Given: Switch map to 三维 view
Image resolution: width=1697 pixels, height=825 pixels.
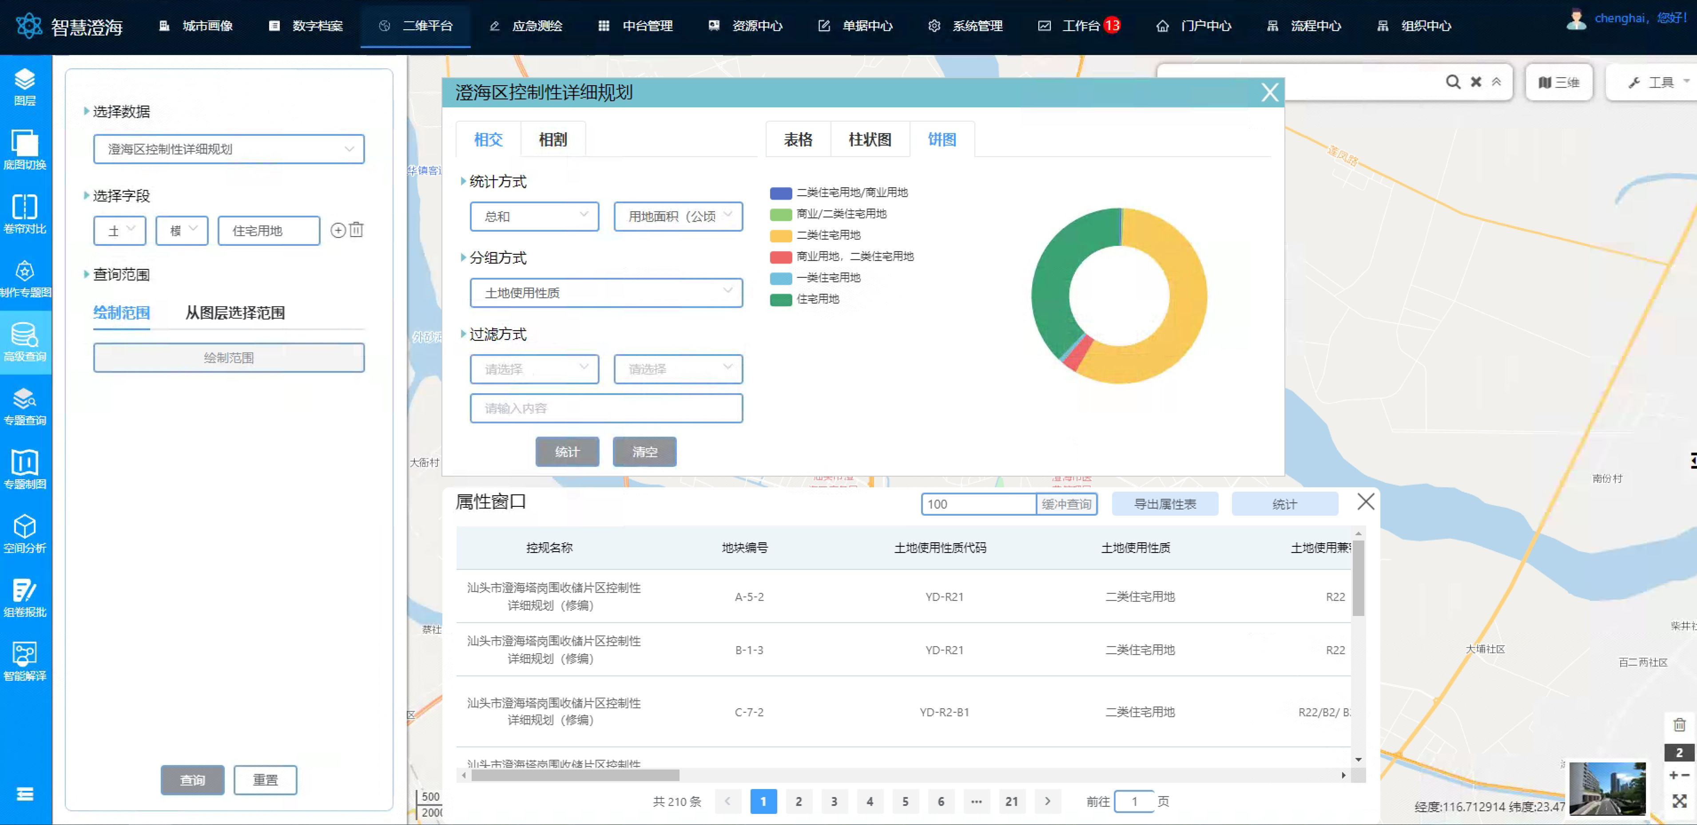Looking at the screenshot, I should pos(1559,82).
